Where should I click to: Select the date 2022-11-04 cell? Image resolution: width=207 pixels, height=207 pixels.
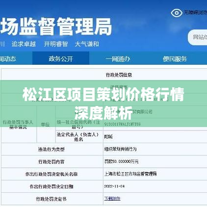[114, 186]
